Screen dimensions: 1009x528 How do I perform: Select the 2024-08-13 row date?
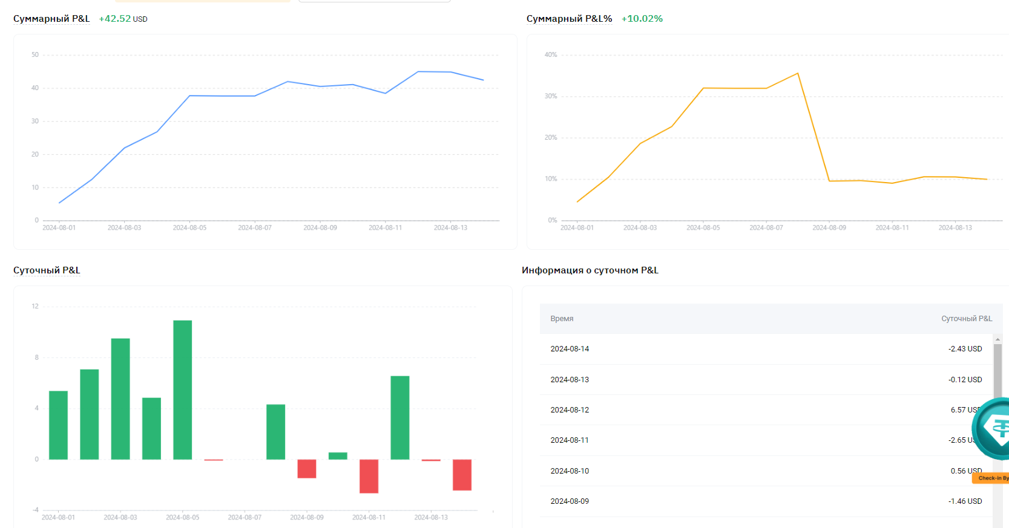[570, 380]
